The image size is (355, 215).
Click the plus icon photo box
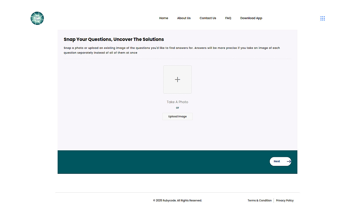point(177,79)
